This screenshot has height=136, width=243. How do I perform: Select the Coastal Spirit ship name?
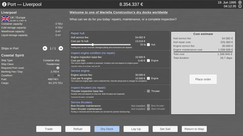click(x=13, y=55)
